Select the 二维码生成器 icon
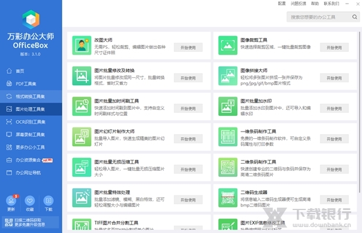 pyautogui.click(x=227, y=198)
